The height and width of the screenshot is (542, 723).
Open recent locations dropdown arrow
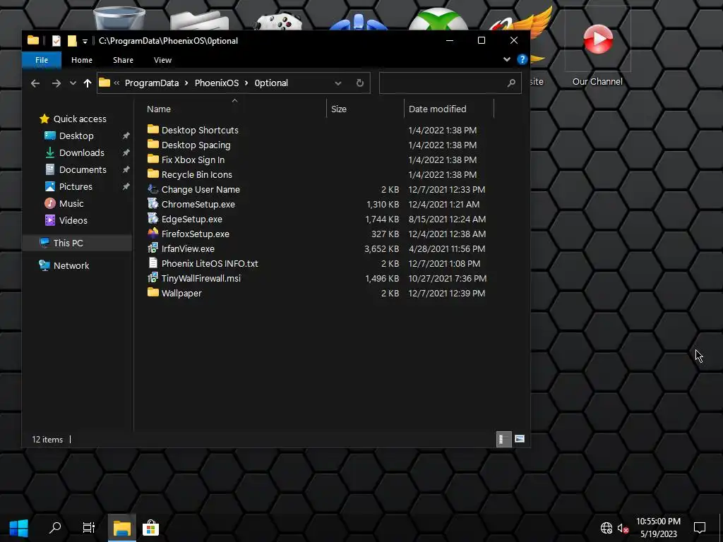(73, 83)
